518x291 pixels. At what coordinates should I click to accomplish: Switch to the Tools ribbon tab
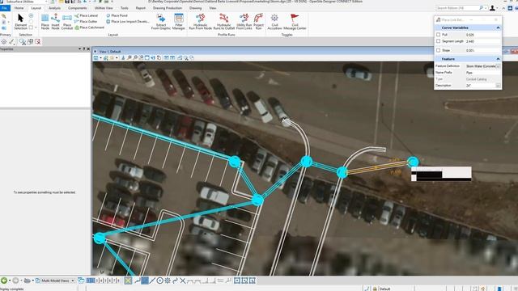pos(124,8)
